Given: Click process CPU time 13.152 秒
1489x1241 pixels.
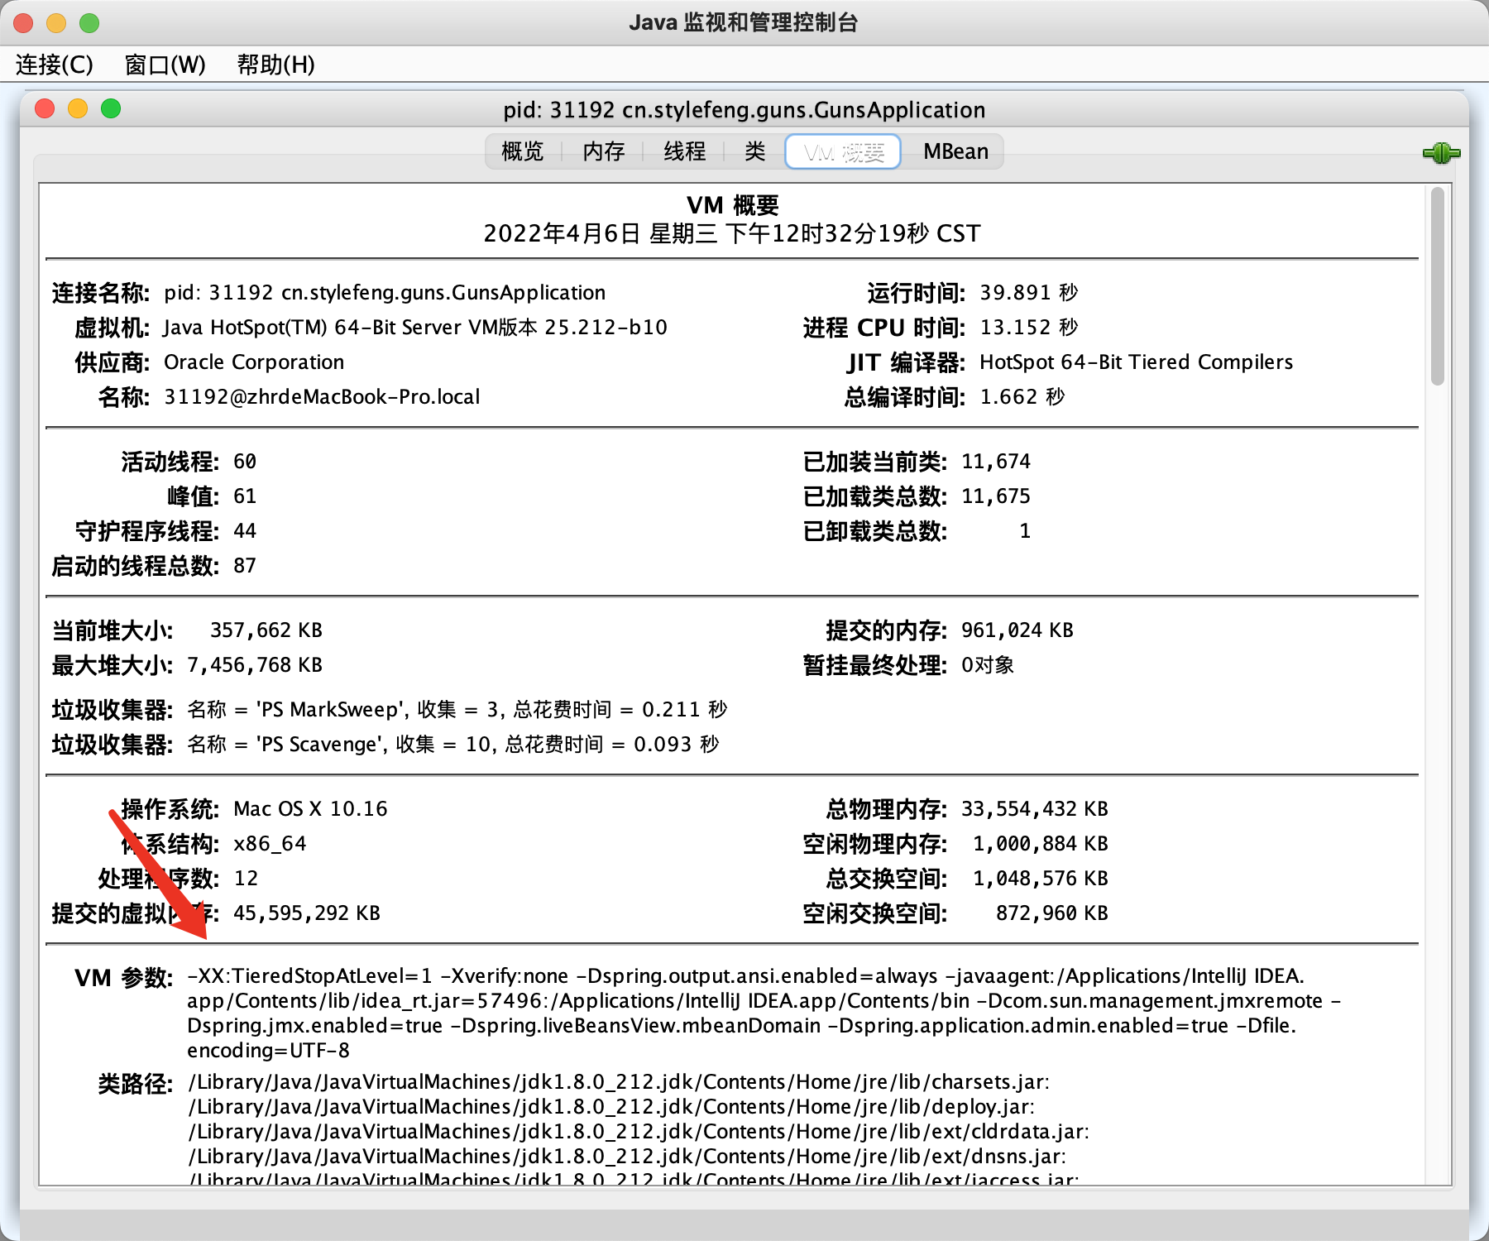Looking at the screenshot, I should (x=1029, y=328).
